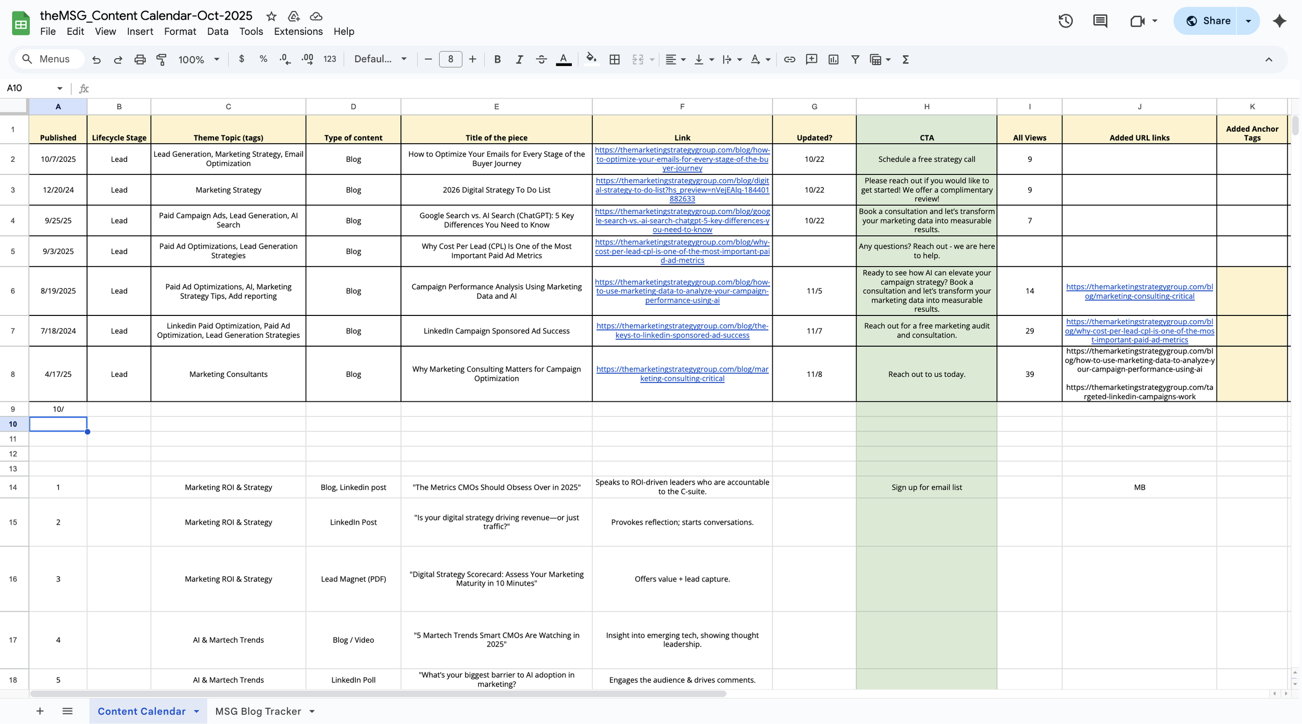Select the paint format tool
This screenshot has height=724, width=1302.
pos(161,59)
